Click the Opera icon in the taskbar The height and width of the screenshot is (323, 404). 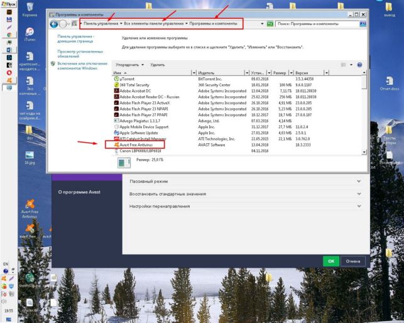[9, 73]
